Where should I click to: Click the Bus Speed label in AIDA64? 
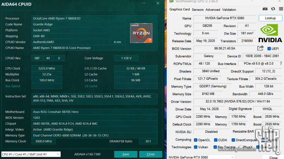(x=13, y=86)
